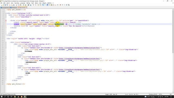Click the Windows (CR LF) status entry
The width and height of the screenshot is (174, 98).
coord(153,94)
